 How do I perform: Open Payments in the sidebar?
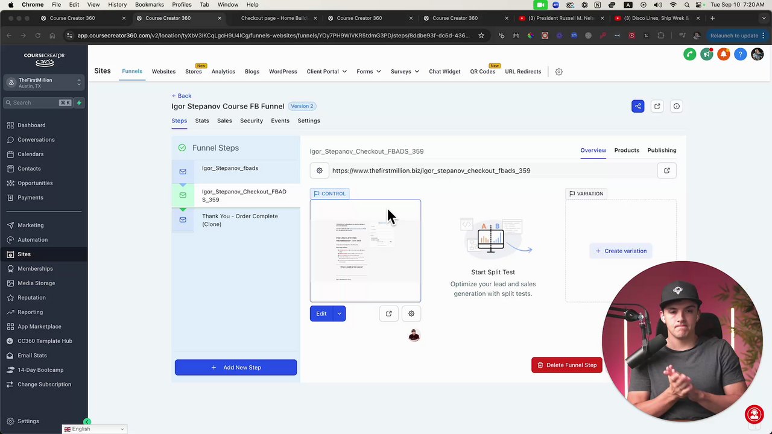point(30,197)
